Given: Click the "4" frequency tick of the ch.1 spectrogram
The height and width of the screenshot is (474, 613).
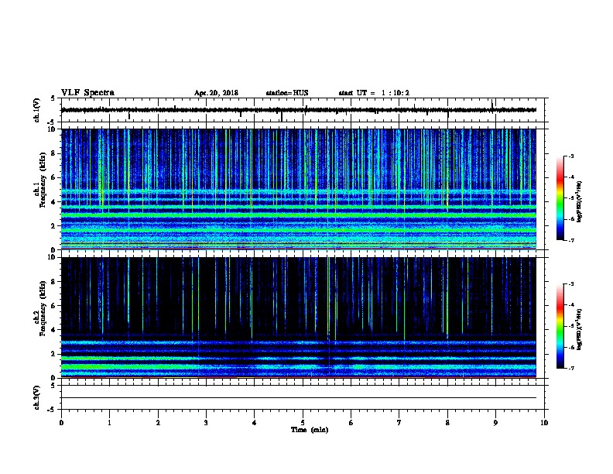Looking at the screenshot, I should coord(53,202).
